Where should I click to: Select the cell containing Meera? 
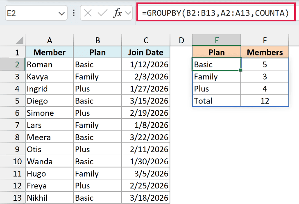50,137
